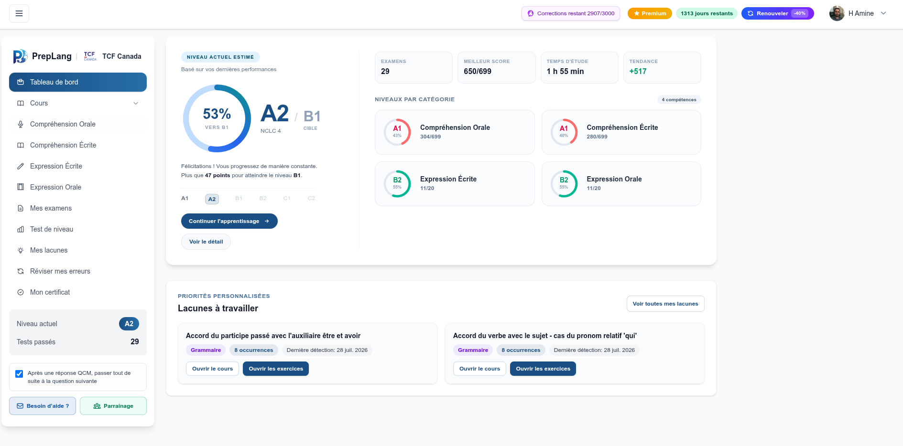Click the Compréhension Écrite book icon
903x446 pixels.
pos(21,145)
